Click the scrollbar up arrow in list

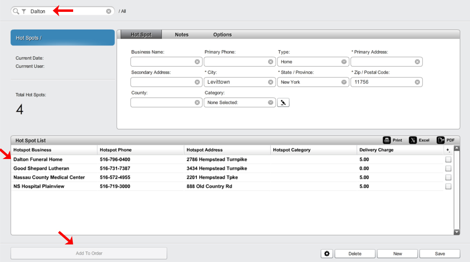tap(457, 148)
